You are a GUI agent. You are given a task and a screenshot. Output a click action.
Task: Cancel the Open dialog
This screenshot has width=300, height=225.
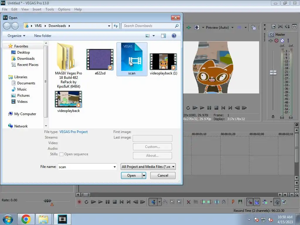163,175
